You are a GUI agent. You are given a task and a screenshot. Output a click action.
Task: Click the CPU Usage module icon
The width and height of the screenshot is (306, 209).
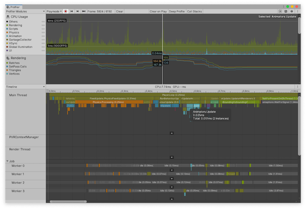8,17
